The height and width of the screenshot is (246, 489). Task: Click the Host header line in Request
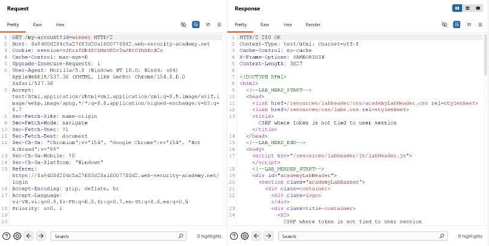coord(111,44)
